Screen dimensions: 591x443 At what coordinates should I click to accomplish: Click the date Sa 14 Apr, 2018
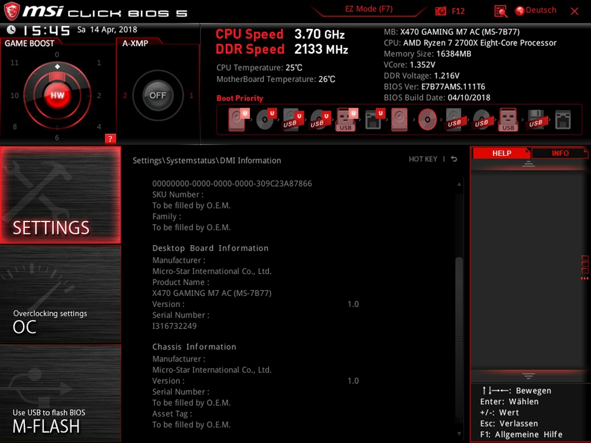107,30
